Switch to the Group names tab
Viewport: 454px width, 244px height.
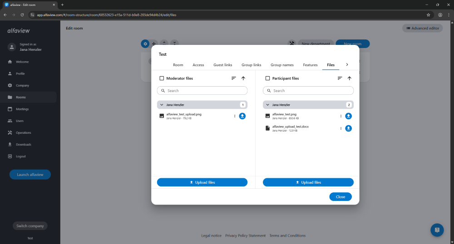(x=282, y=65)
